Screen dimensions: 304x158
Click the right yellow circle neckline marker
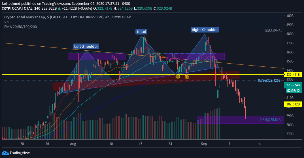[187, 77]
